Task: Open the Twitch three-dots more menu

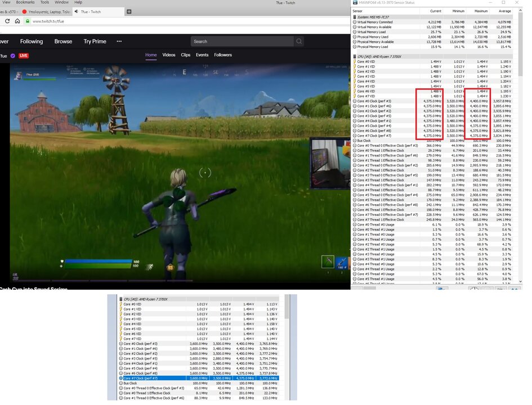Action: pyautogui.click(x=119, y=42)
